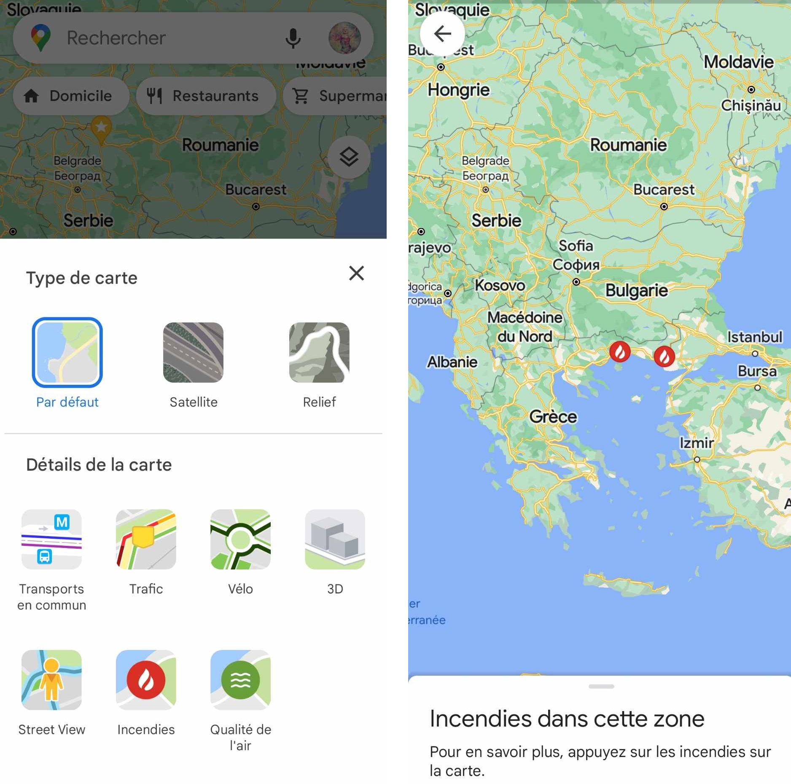Tap the microphone voice search icon
Image resolution: width=791 pixels, height=784 pixels.
tap(293, 38)
